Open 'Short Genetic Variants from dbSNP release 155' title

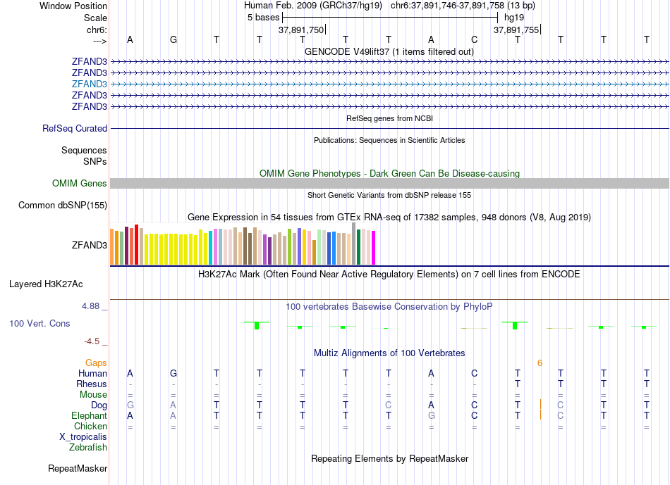(389, 195)
